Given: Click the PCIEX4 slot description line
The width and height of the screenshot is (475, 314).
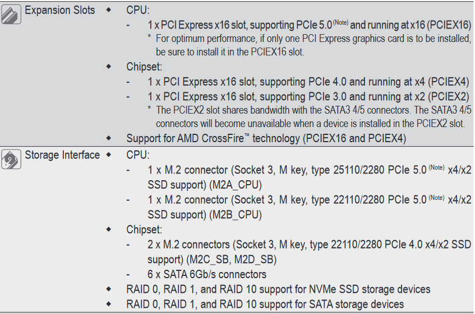Looking at the screenshot, I should (308, 82).
